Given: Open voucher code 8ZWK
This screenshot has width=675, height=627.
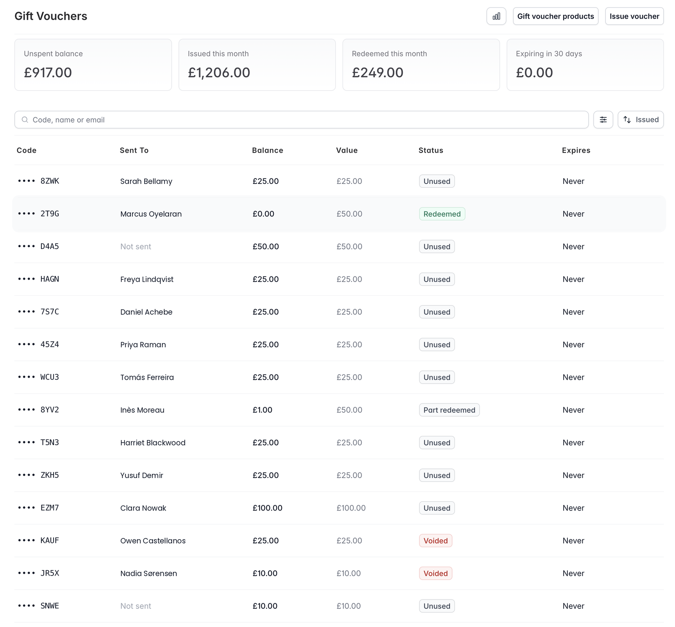Looking at the screenshot, I should pyautogui.click(x=38, y=181).
